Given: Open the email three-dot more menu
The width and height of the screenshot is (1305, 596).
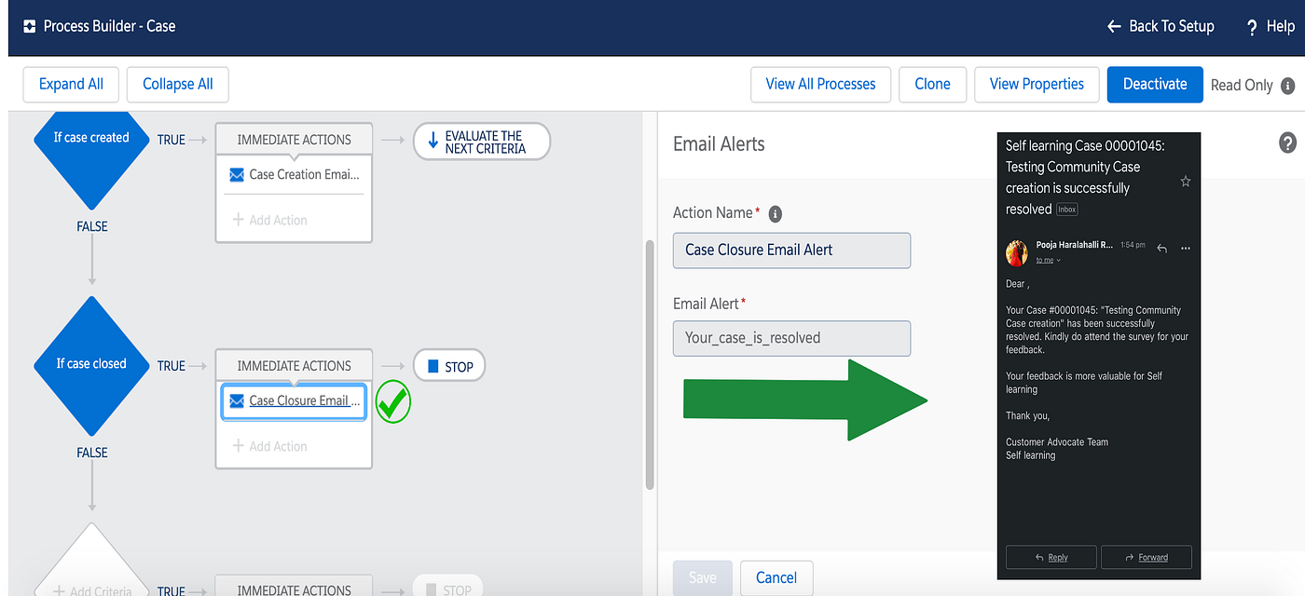Looking at the screenshot, I should 1186,249.
